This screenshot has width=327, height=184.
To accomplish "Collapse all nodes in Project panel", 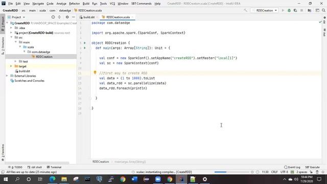I will point(59,17).
